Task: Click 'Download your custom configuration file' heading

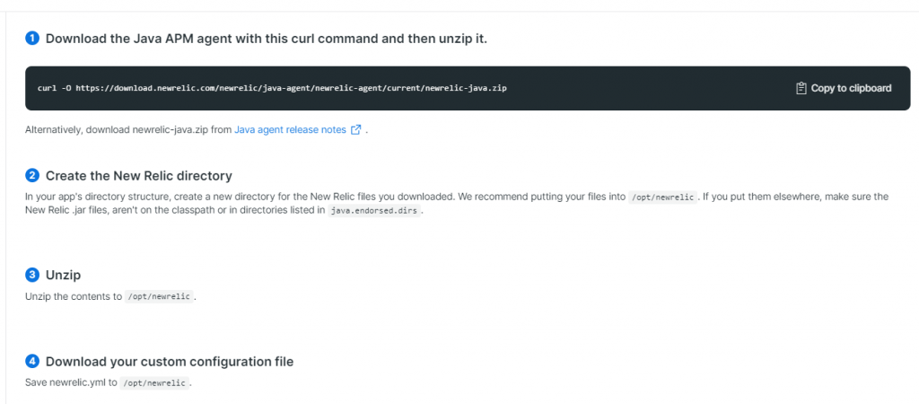Action: tap(169, 362)
